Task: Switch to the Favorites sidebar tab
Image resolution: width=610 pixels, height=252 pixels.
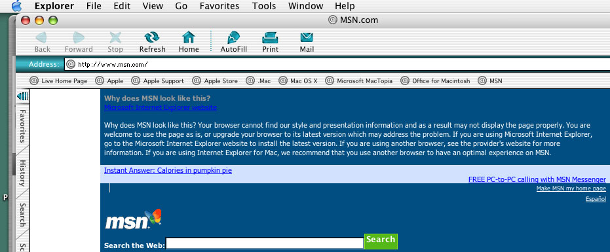Action: click(22, 126)
